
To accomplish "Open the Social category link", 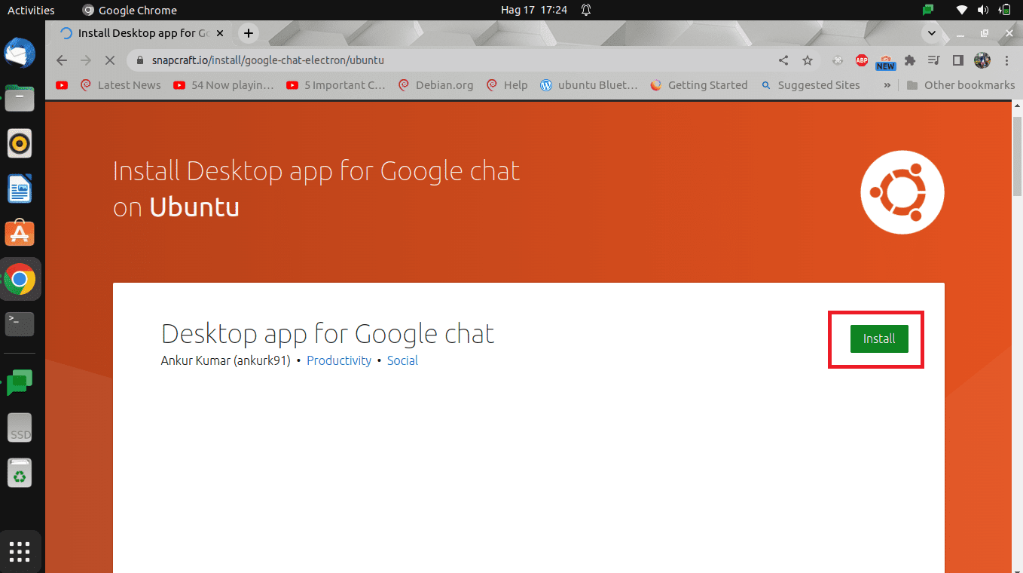I will coord(402,360).
